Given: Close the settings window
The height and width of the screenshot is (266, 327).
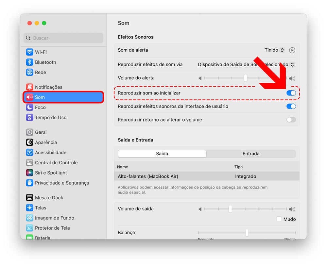Looking at the screenshot, I should pyautogui.click(x=30, y=23).
